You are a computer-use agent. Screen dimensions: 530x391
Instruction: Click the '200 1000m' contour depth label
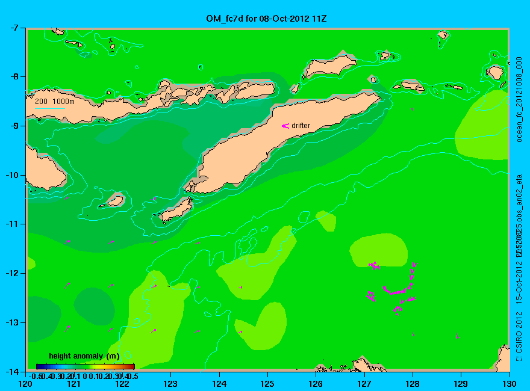55,101
